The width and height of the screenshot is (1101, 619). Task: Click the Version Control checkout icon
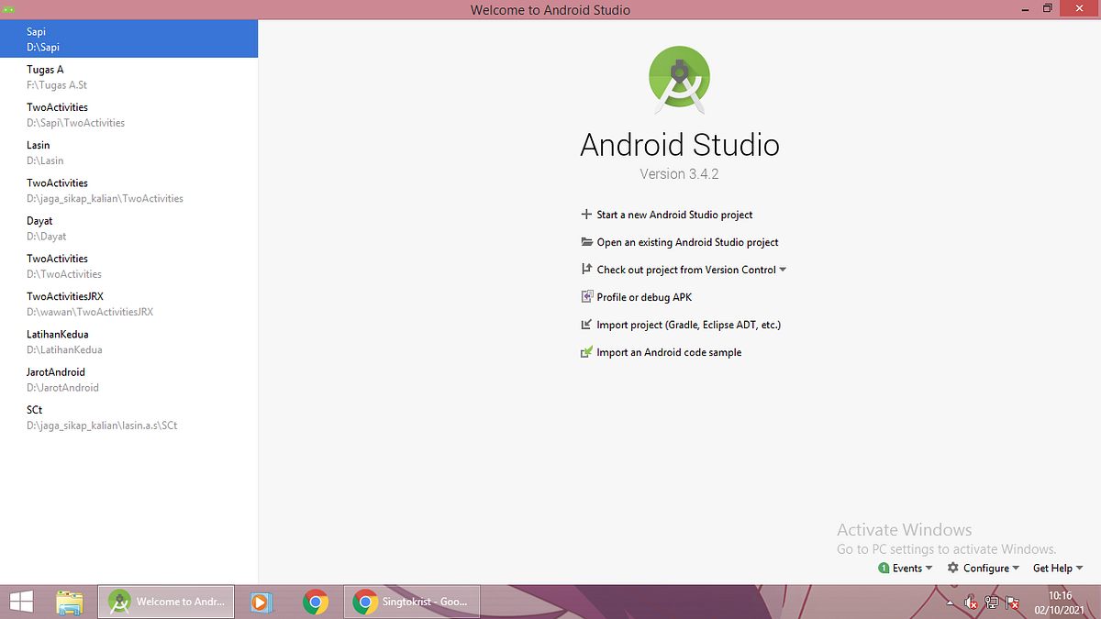click(x=586, y=269)
